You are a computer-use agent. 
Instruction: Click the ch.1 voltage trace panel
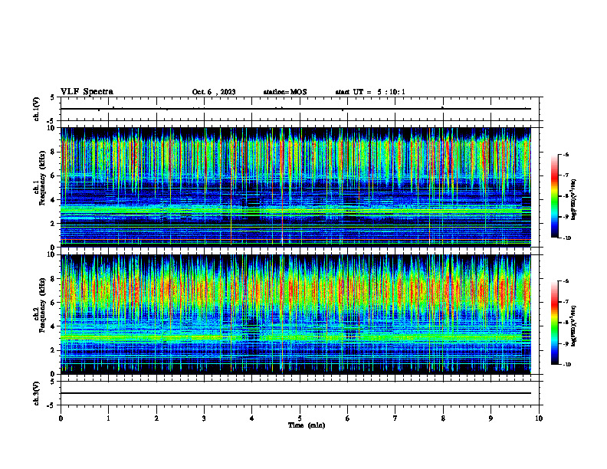(300, 109)
